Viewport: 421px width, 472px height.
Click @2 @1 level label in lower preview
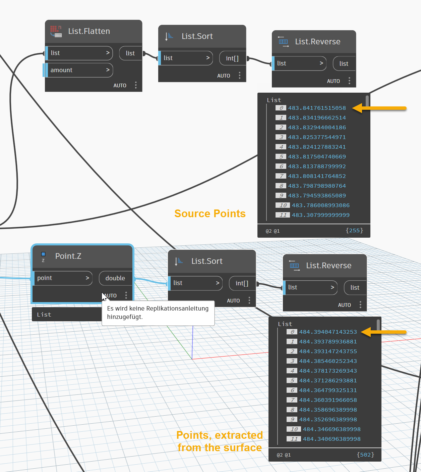pos(284,455)
